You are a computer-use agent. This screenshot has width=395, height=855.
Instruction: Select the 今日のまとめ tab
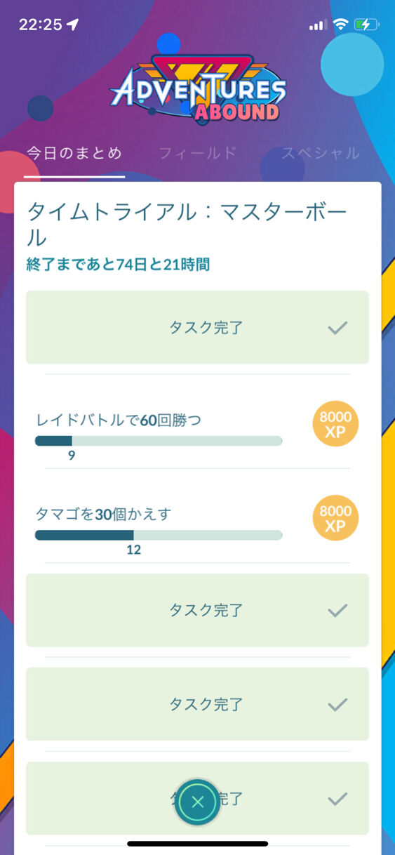coord(74,153)
